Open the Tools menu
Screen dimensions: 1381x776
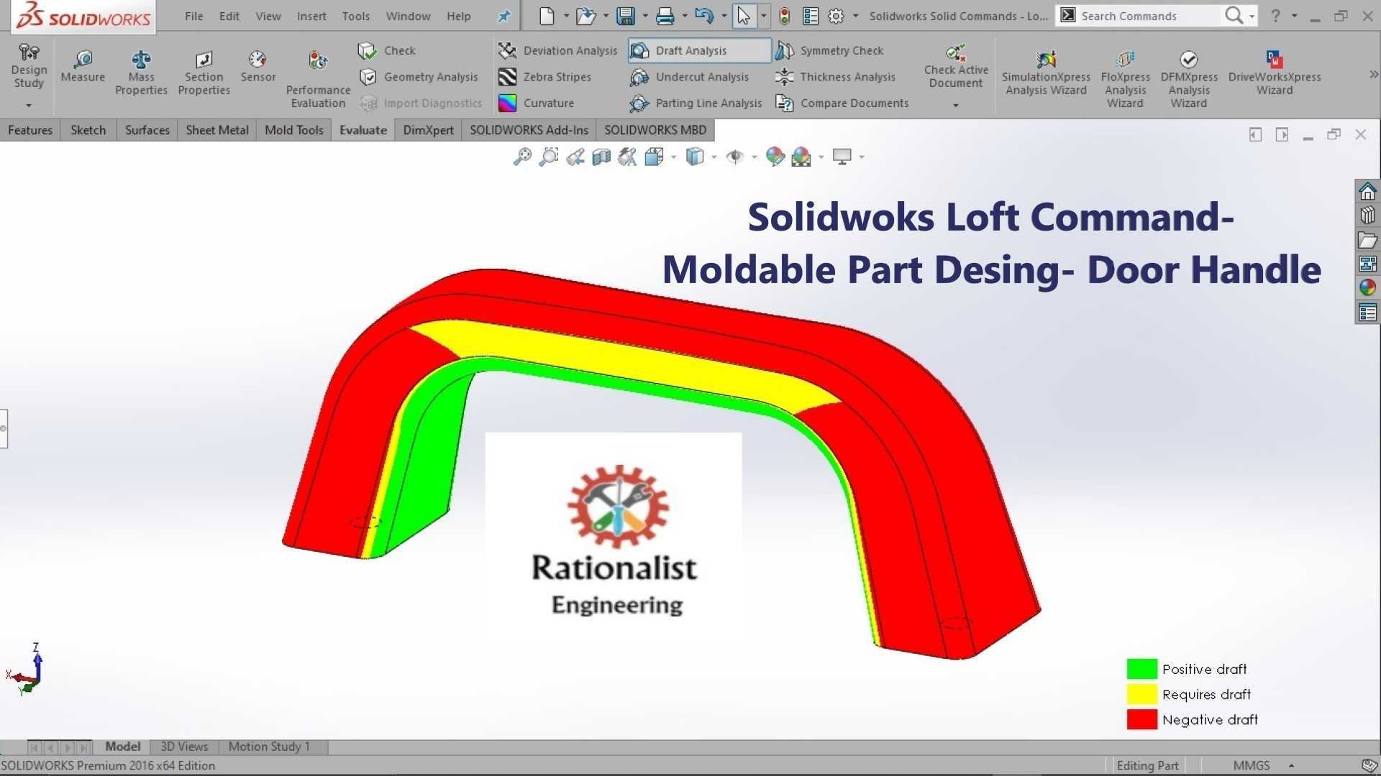356,16
